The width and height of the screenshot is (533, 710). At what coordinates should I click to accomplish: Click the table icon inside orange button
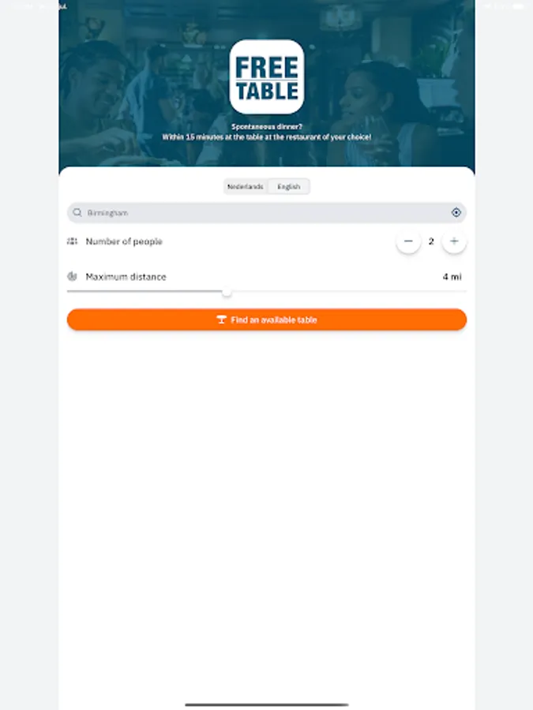(221, 319)
